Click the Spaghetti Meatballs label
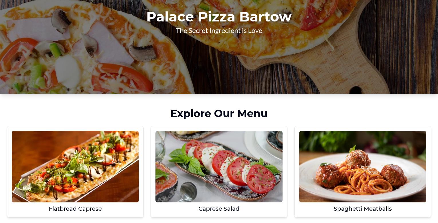Image resolution: width=438 pixels, height=223 pixels. (x=363, y=209)
